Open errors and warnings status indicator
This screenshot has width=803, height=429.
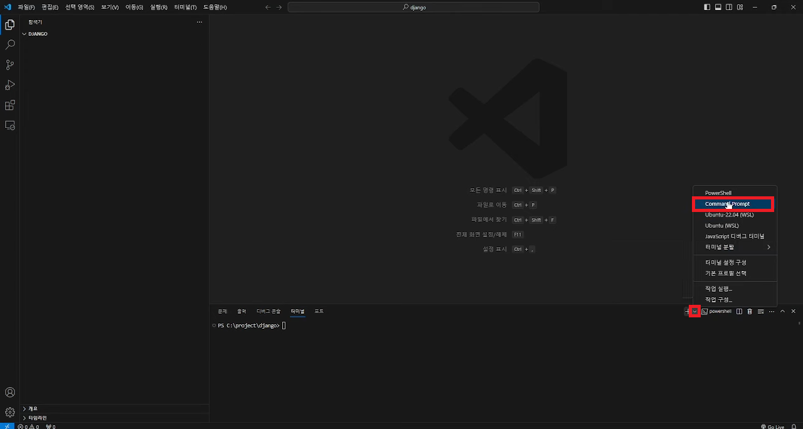29,426
